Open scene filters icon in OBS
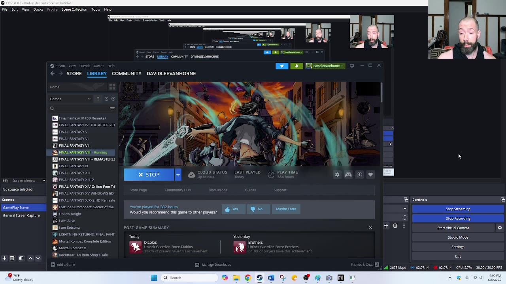Viewport: 506px width, 284px height. click(x=21, y=258)
